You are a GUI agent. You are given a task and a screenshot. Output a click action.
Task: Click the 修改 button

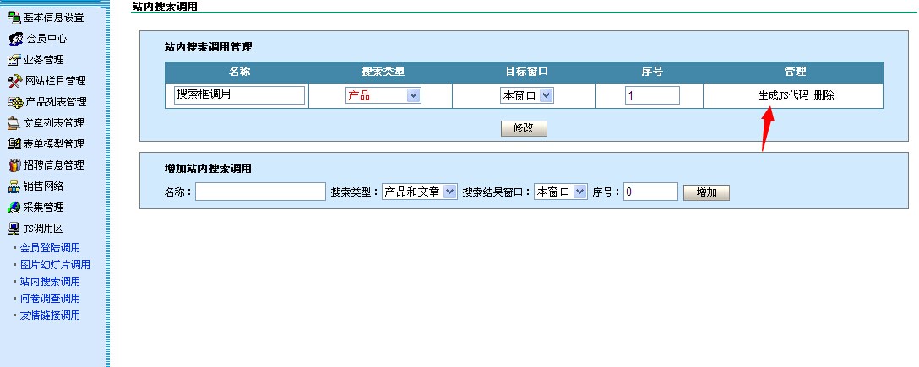pyautogui.click(x=524, y=128)
